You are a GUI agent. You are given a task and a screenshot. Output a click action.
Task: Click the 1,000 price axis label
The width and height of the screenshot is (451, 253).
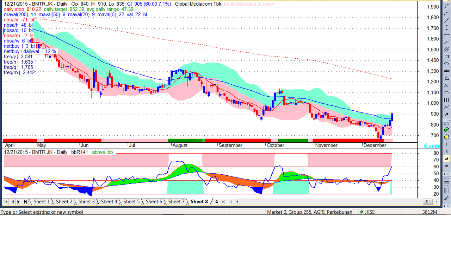pyautogui.click(x=432, y=103)
